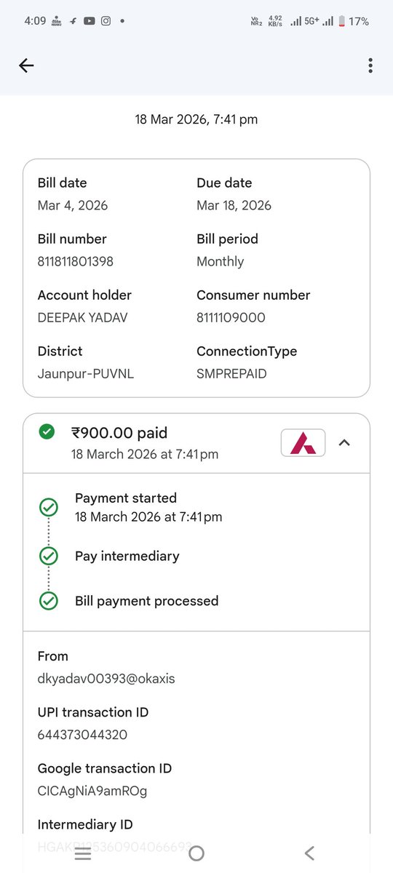Tap the Android back triangle button
The image size is (393, 873).
pos(309,853)
